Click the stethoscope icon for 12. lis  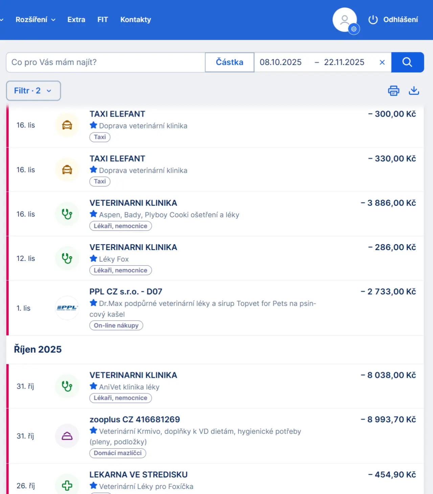point(67,259)
